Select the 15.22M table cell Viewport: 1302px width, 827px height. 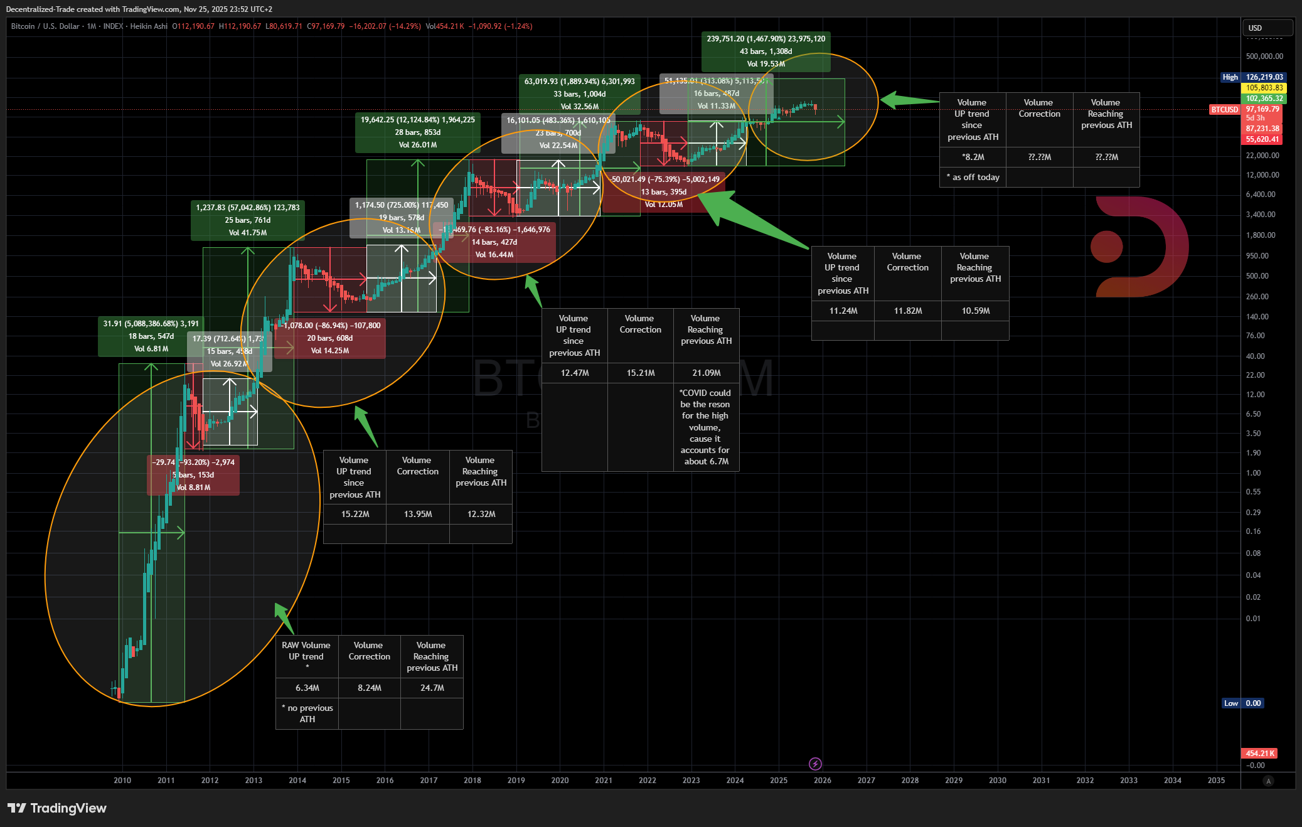coord(355,515)
